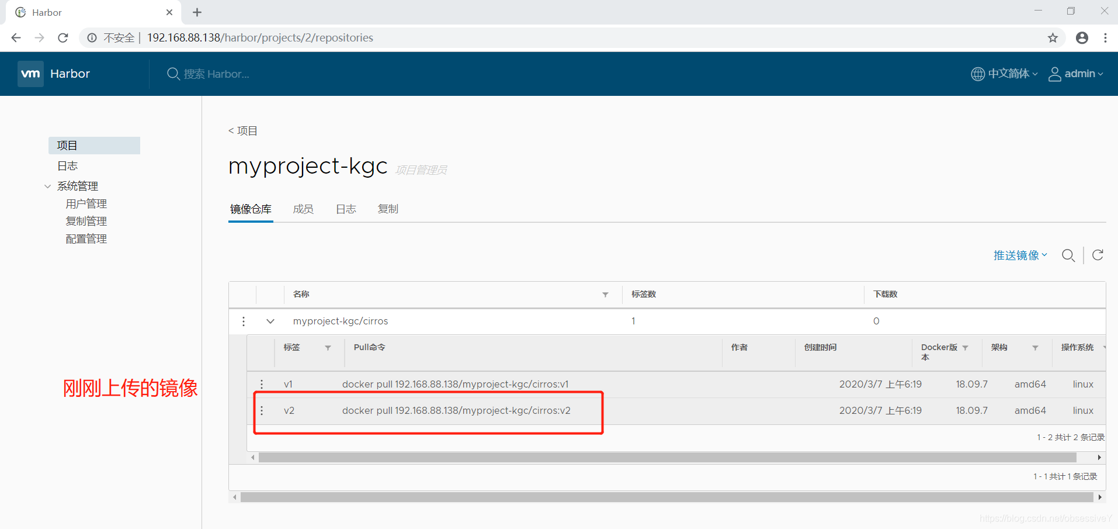The image size is (1118, 529).
Task: Click the admin user avatar icon
Action: 1055,74
